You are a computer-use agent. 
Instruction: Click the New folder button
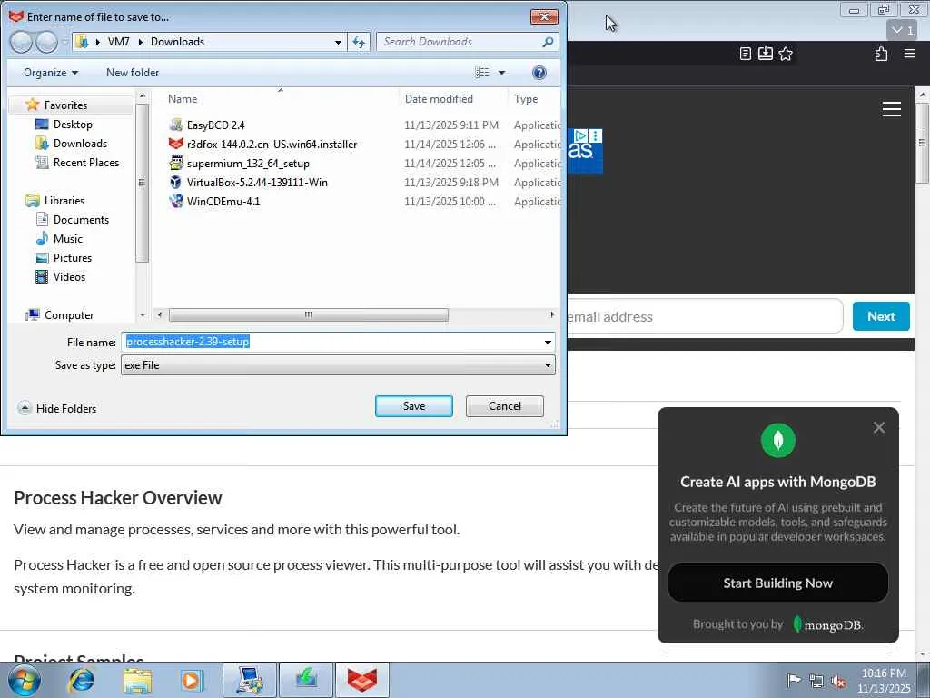pos(133,73)
